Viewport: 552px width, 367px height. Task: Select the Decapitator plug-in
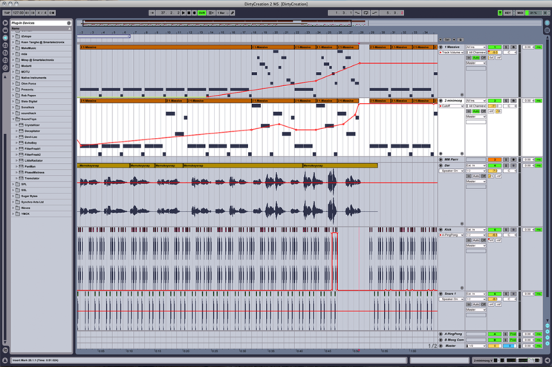32,131
